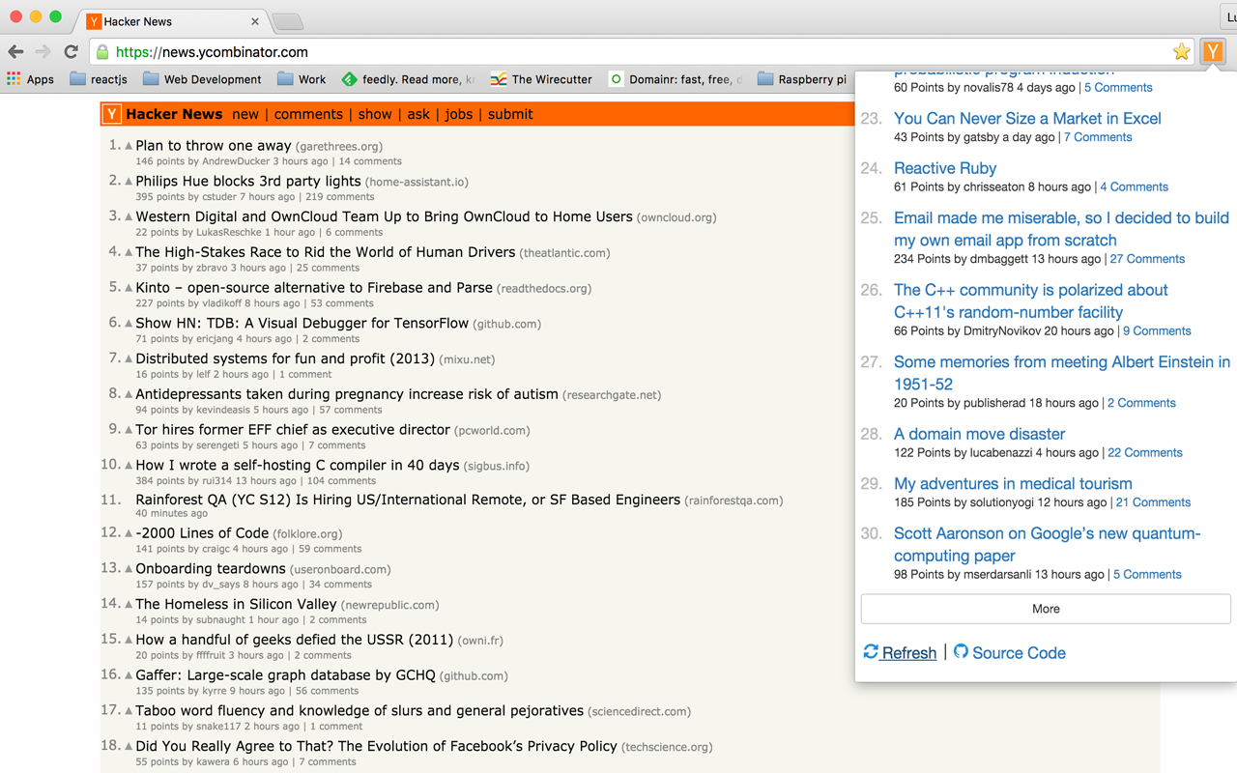Upvote 'Philips Hue blocks 3rd party lights'
This screenshot has width=1237, height=773.
pyautogui.click(x=129, y=182)
